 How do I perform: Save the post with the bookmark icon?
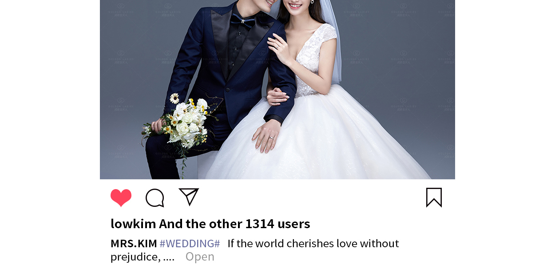coord(434,198)
